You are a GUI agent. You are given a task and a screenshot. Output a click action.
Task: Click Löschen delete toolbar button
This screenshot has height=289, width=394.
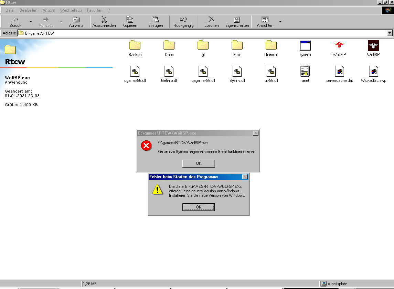tap(211, 22)
